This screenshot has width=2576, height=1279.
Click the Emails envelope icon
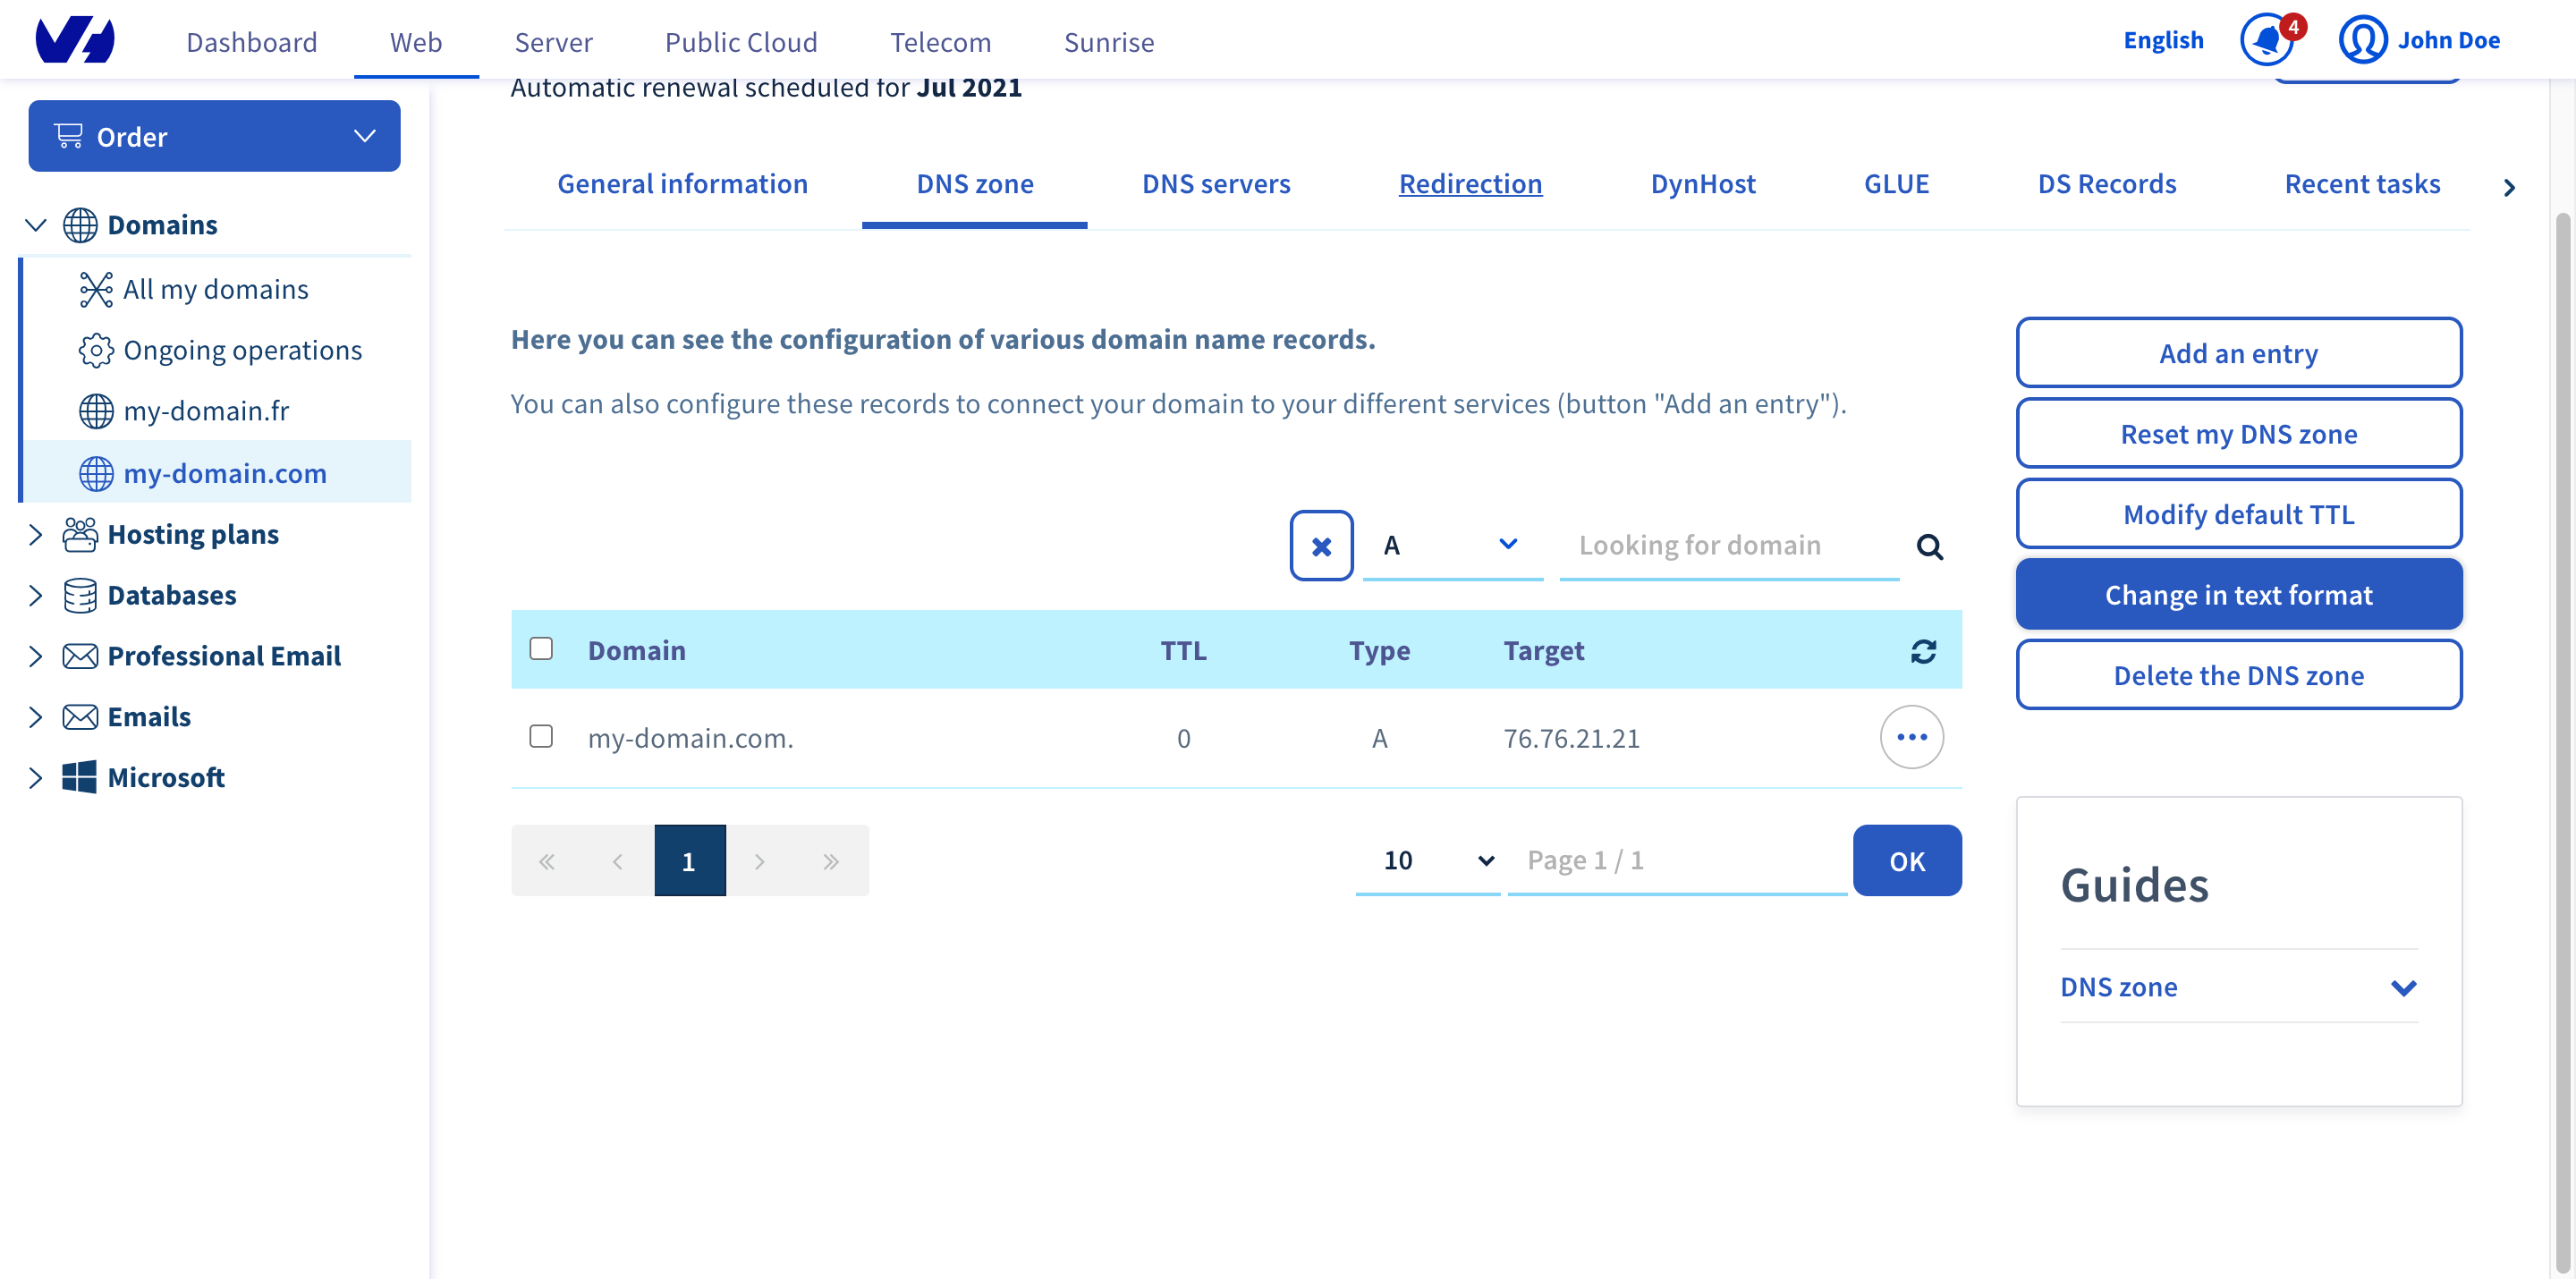point(80,717)
